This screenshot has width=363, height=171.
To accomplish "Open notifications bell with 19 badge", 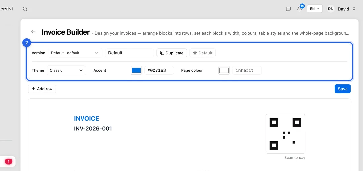I will (x=300, y=9).
